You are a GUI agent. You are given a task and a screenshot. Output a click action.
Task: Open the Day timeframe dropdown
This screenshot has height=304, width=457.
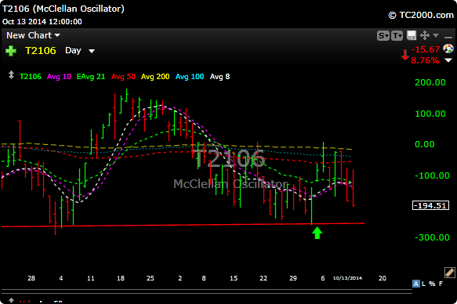[80, 51]
